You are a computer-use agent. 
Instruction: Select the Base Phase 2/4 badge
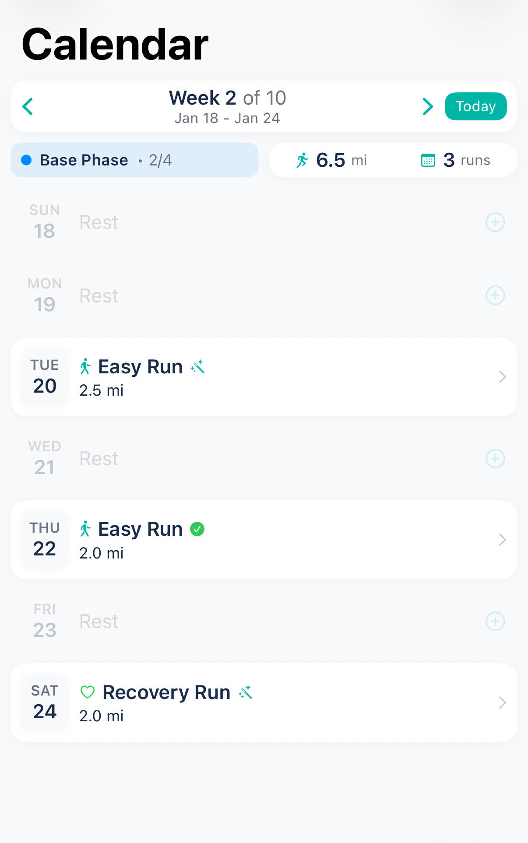(134, 160)
